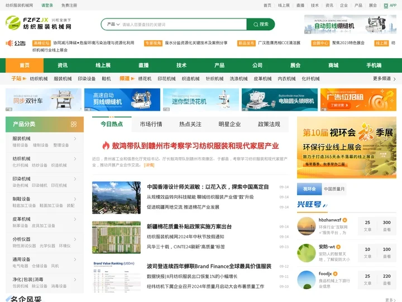Open 印花机械 channel link
This screenshot has width=402, height=302.
tap(166, 79)
